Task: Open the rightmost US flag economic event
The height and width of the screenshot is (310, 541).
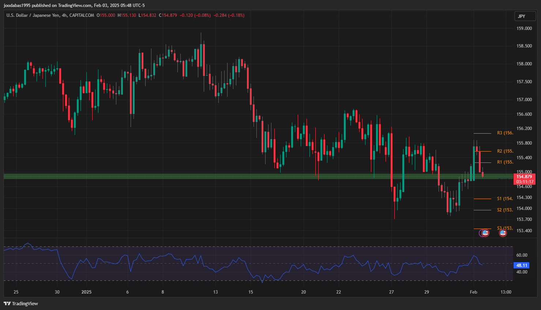Action: pyautogui.click(x=503, y=233)
